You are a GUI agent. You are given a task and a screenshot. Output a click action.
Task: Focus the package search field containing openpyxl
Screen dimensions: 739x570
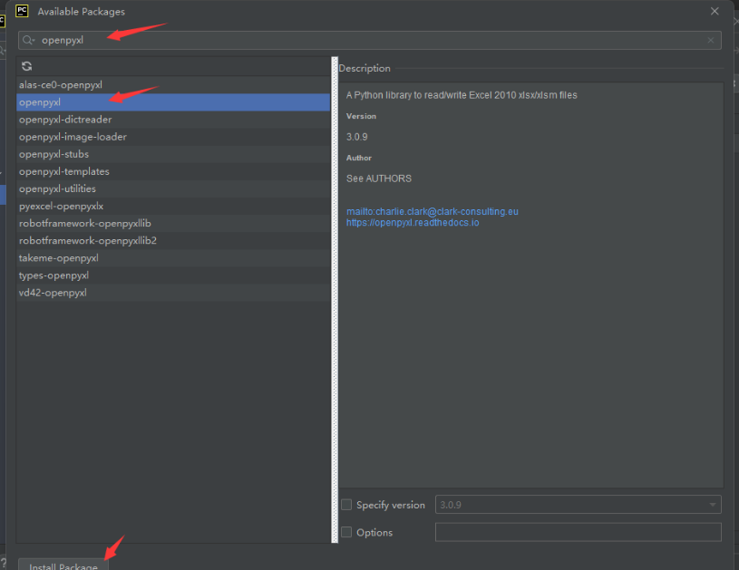(x=370, y=41)
